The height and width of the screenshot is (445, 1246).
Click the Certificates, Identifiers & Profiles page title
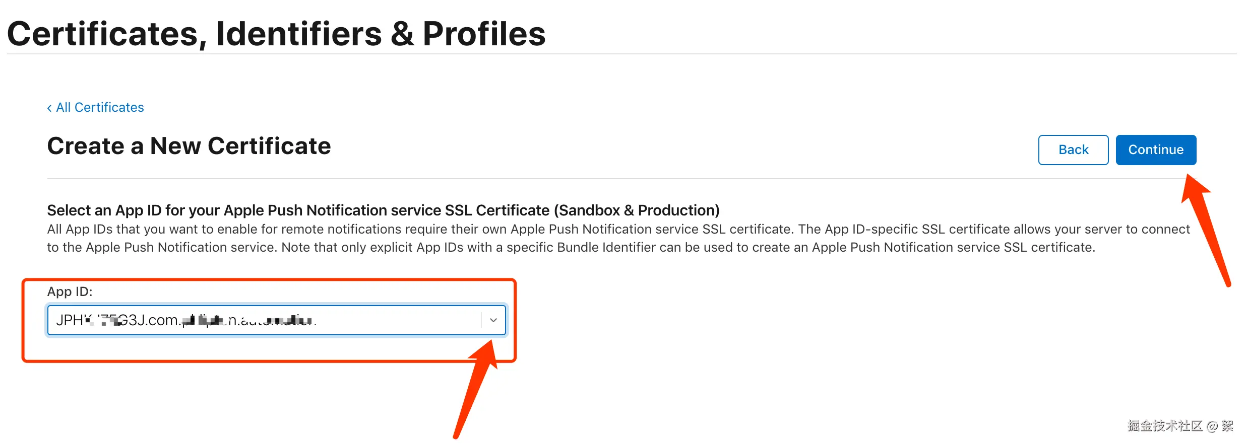pos(276,34)
